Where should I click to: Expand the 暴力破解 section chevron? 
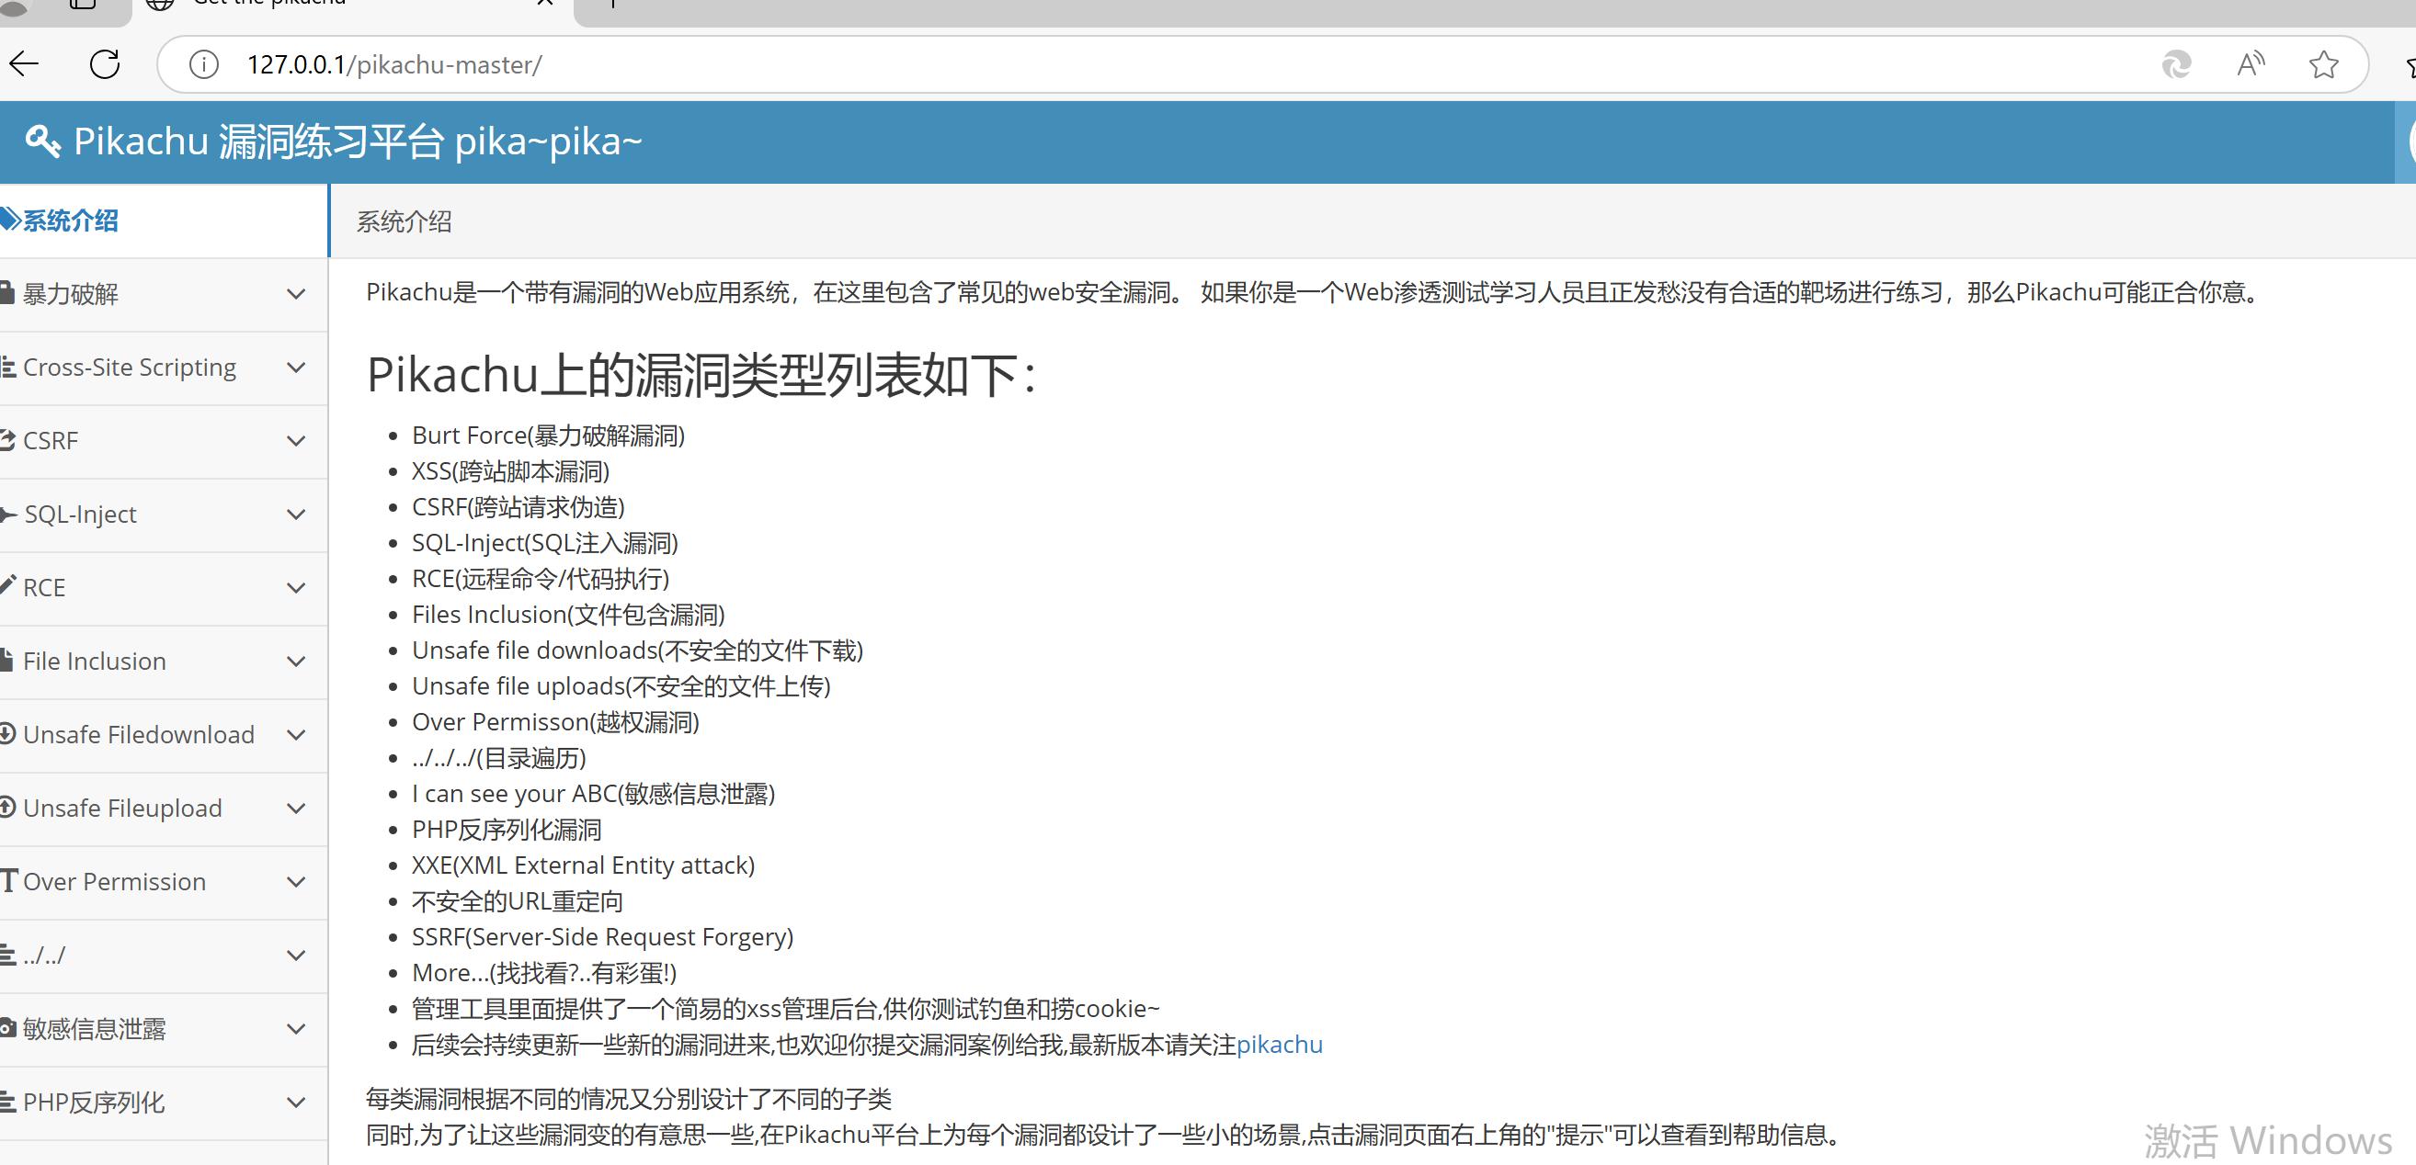coord(295,293)
